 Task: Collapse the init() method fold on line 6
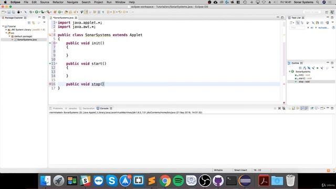[57, 43]
